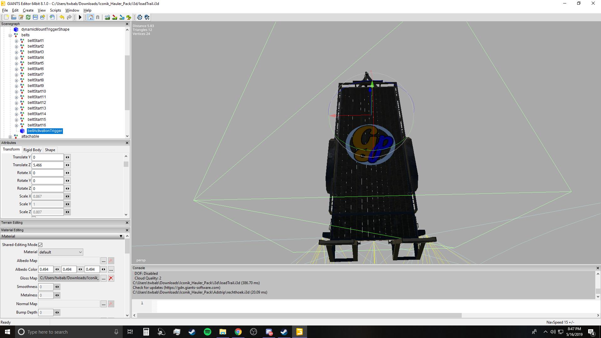Image resolution: width=601 pixels, height=338 pixels.
Task: Close the Terrain Editing panel
Action: pyautogui.click(x=127, y=223)
